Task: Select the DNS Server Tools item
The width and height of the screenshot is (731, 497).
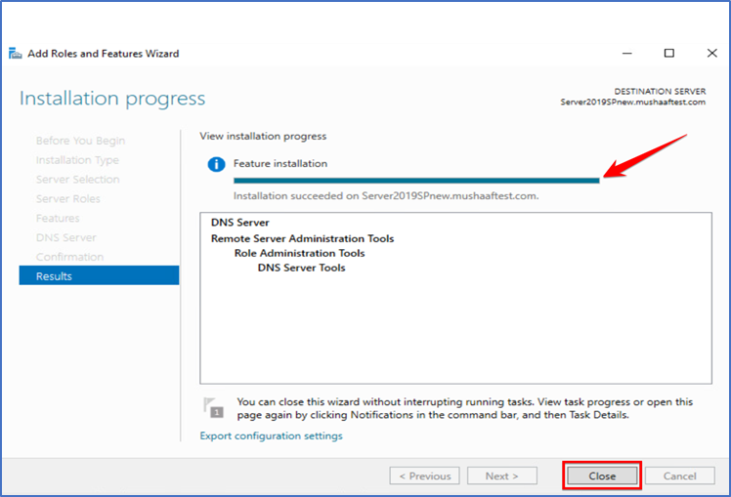Action: (x=301, y=268)
